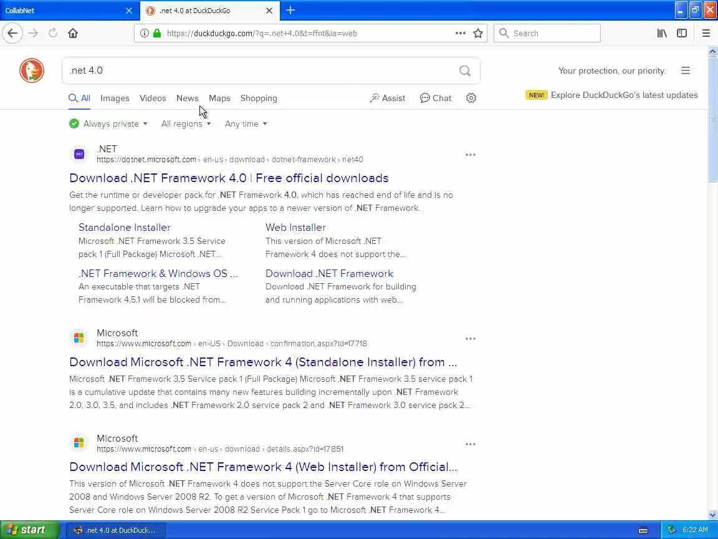
Task: Click the Firefox Search field
Action: click(x=547, y=33)
